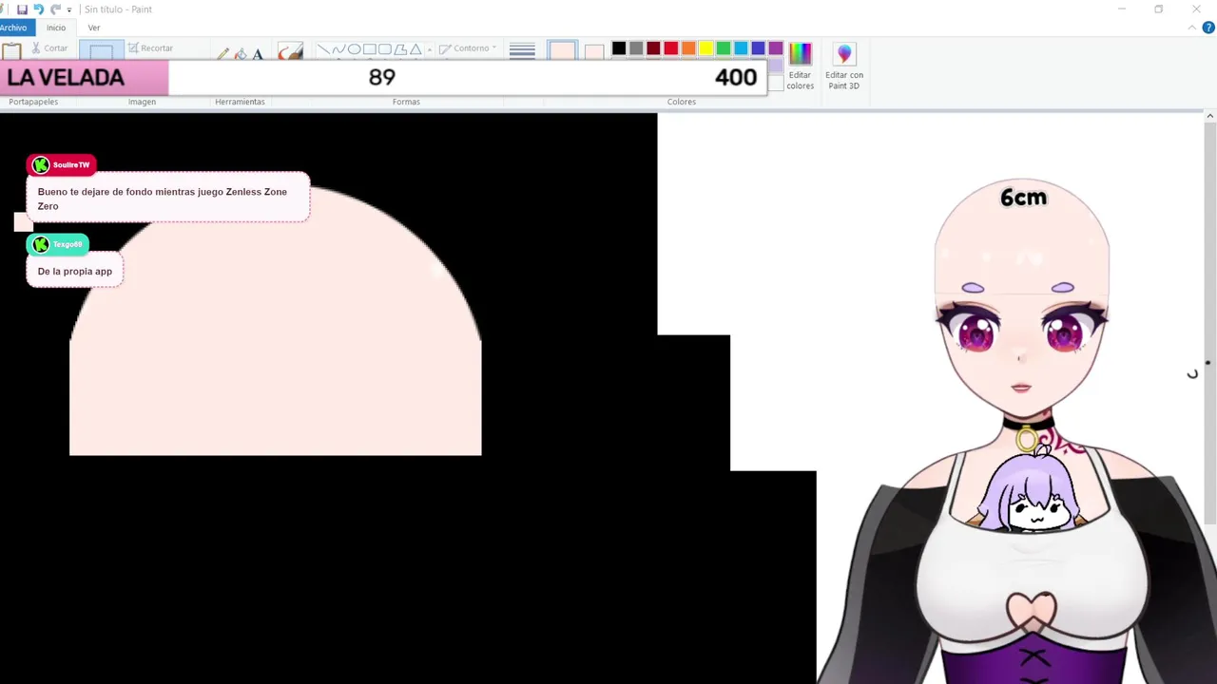
Task: Select the Line shape
Action: [322, 49]
